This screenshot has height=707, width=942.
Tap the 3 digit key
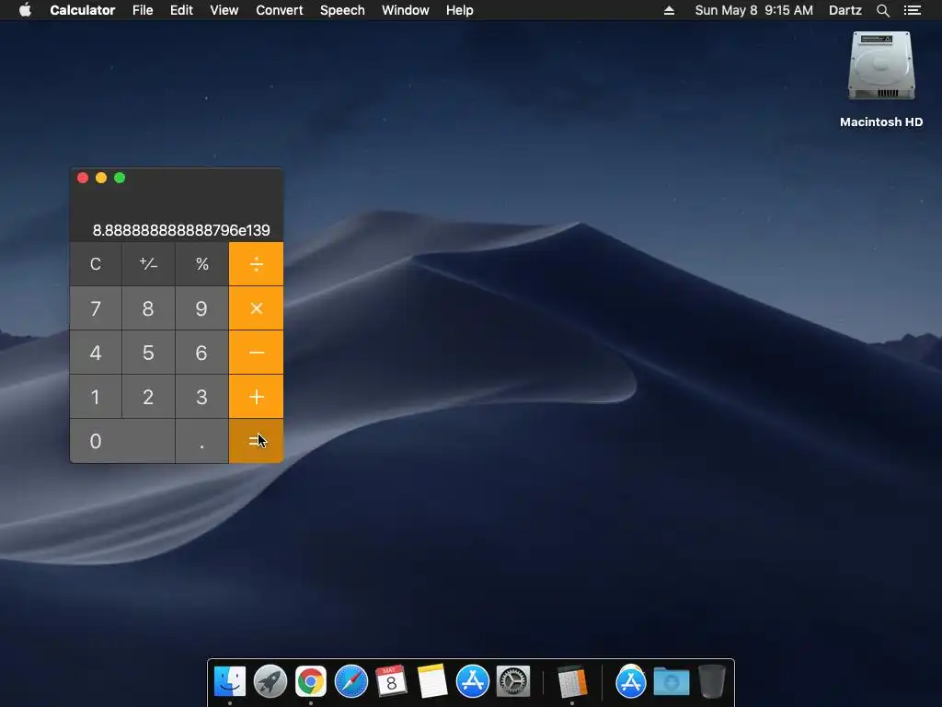tap(201, 397)
